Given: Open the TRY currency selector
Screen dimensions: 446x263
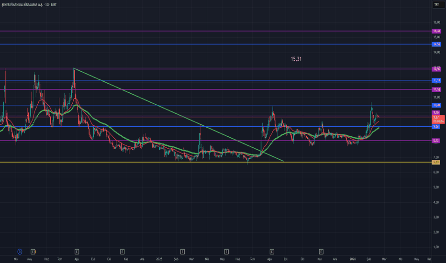Looking at the screenshot, I should click(x=436, y=4).
